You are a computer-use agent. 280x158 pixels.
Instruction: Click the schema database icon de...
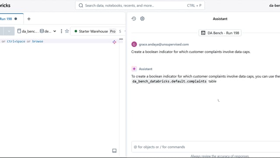coord(42,31)
